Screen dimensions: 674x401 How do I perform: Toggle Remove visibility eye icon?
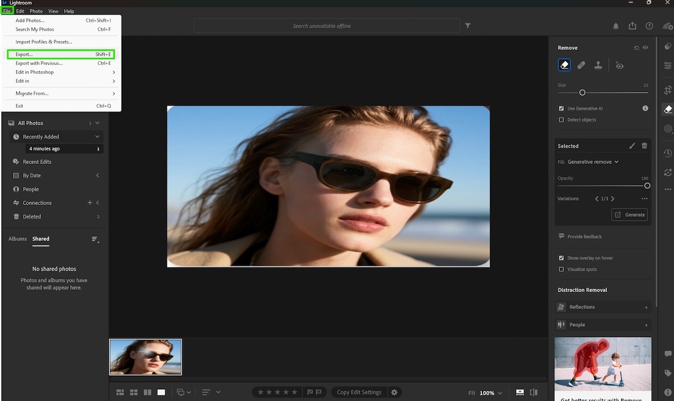[x=645, y=48]
